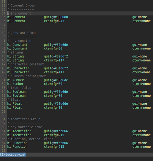Click 'gui=none' on line 54
The image size is (153, 161).
[x=140, y=92]
